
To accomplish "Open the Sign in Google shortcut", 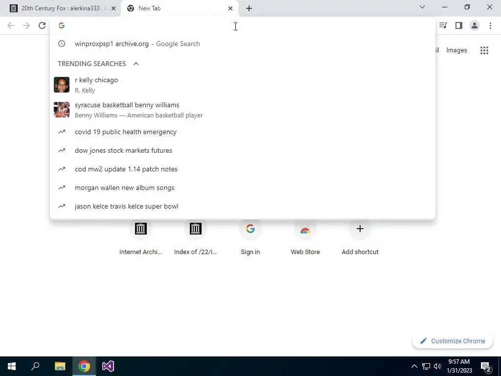I will 250,238.
